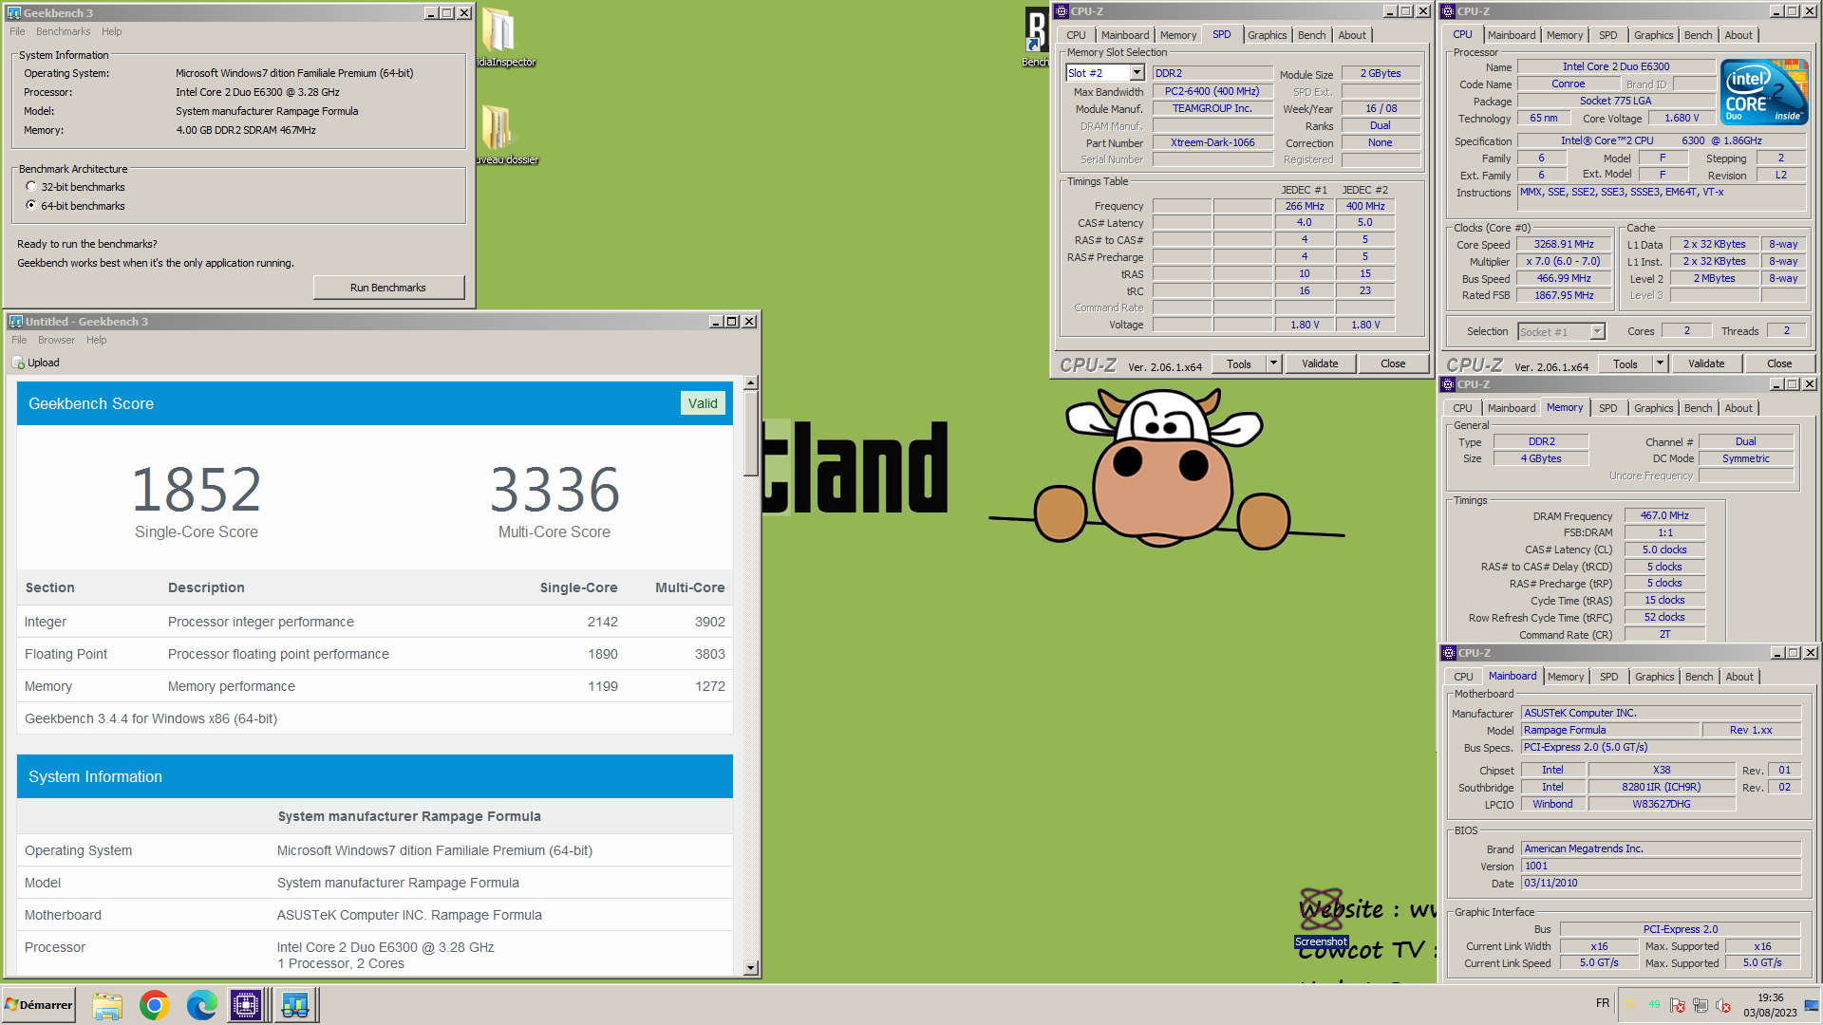Click the title icon of CPU-Z Memory window
Viewport: 1823px width, 1025px height.
pos(1448,384)
